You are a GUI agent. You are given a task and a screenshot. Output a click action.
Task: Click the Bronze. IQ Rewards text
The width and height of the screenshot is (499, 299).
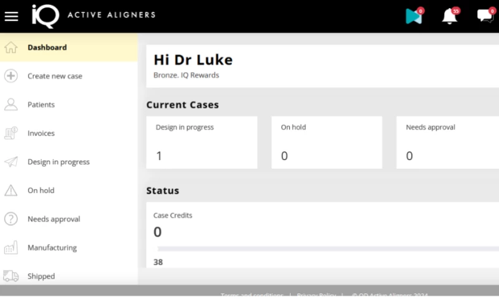(x=186, y=75)
